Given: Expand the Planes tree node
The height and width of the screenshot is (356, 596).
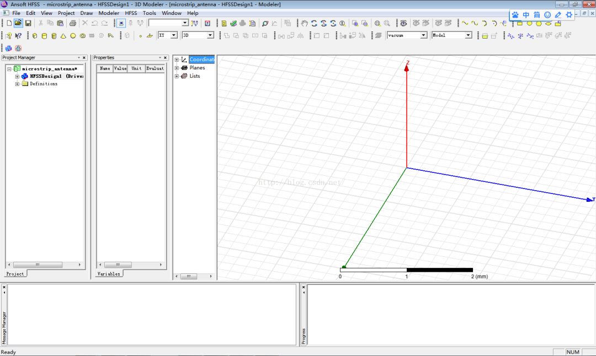Looking at the screenshot, I should (x=177, y=68).
